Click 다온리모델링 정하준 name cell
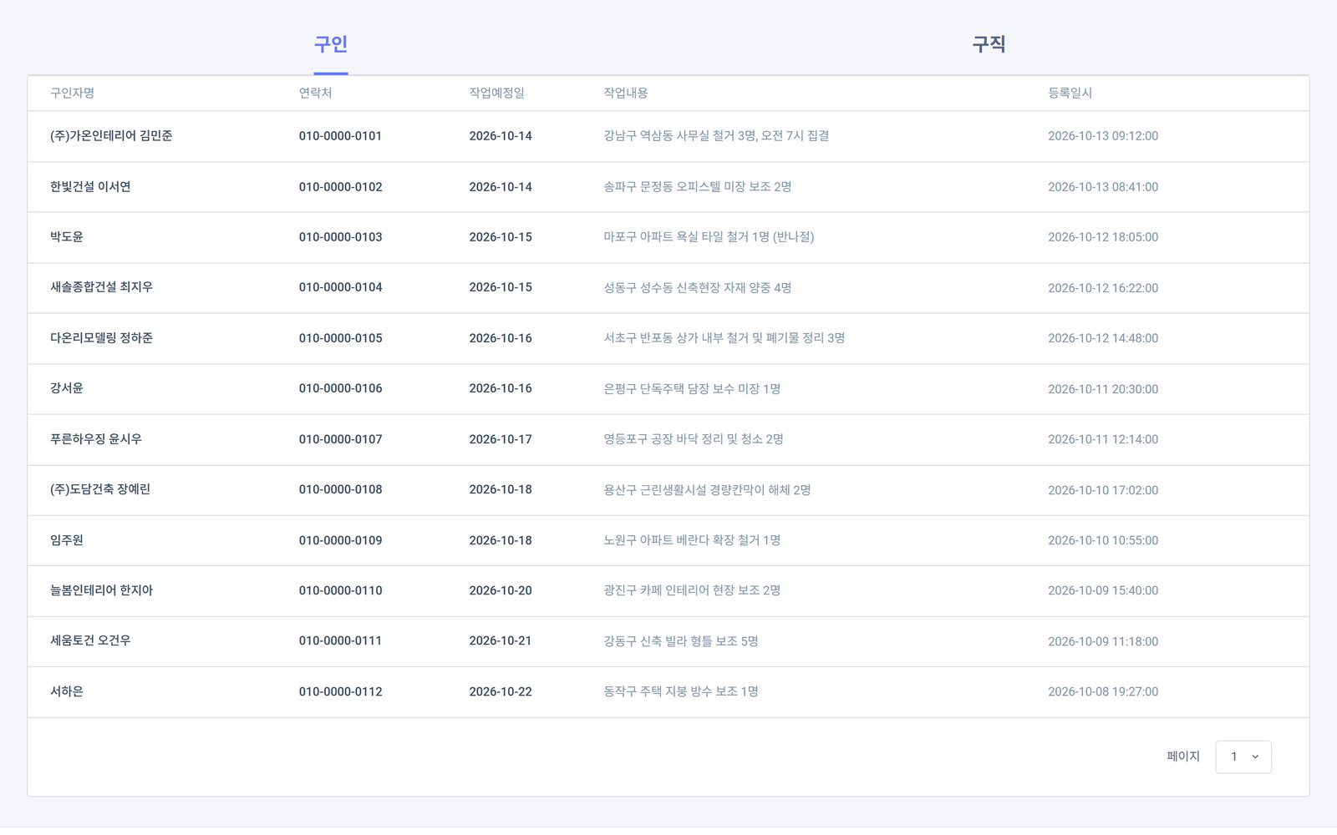This screenshot has width=1337, height=835. pyautogui.click(x=101, y=338)
